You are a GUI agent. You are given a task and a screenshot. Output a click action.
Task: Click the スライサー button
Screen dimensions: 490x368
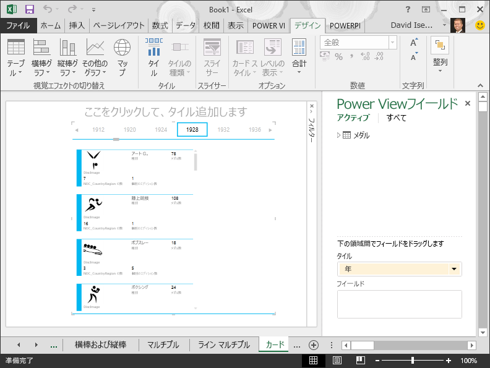coord(212,58)
